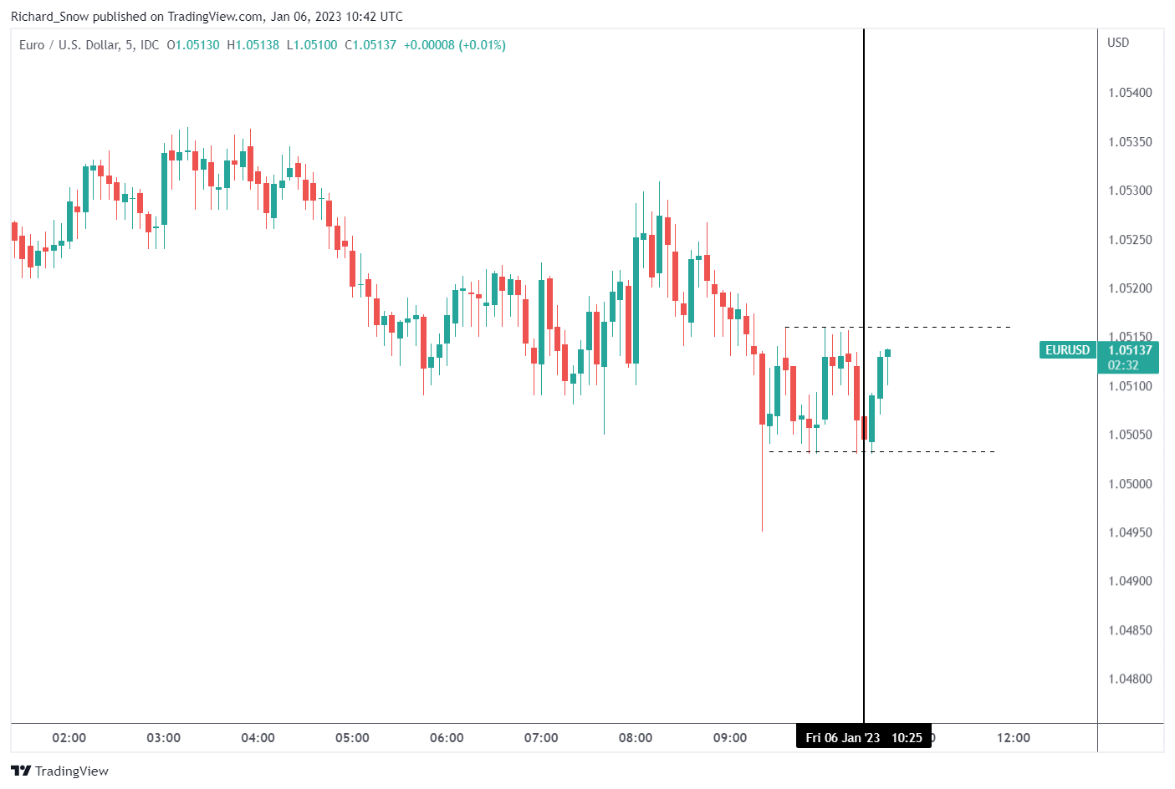Click the EURUSD price label tag
This screenshot has width=1175, height=789.
click(1067, 350)
